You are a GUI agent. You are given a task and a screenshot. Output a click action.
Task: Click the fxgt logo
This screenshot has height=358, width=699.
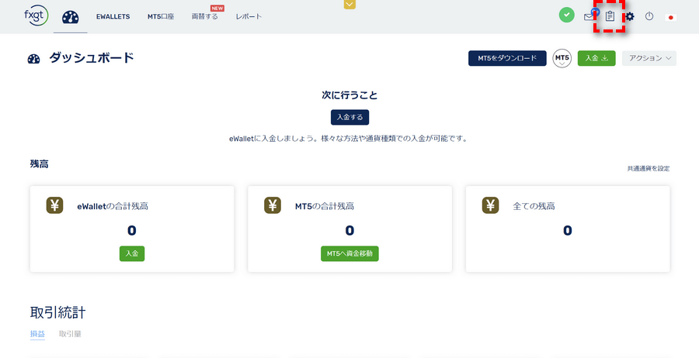click(36, 15)
